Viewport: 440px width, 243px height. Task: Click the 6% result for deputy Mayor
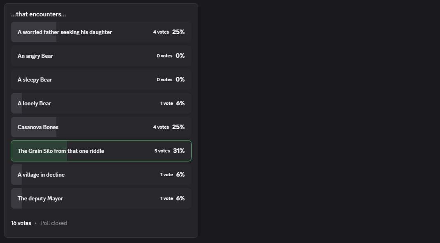[180, 198]
